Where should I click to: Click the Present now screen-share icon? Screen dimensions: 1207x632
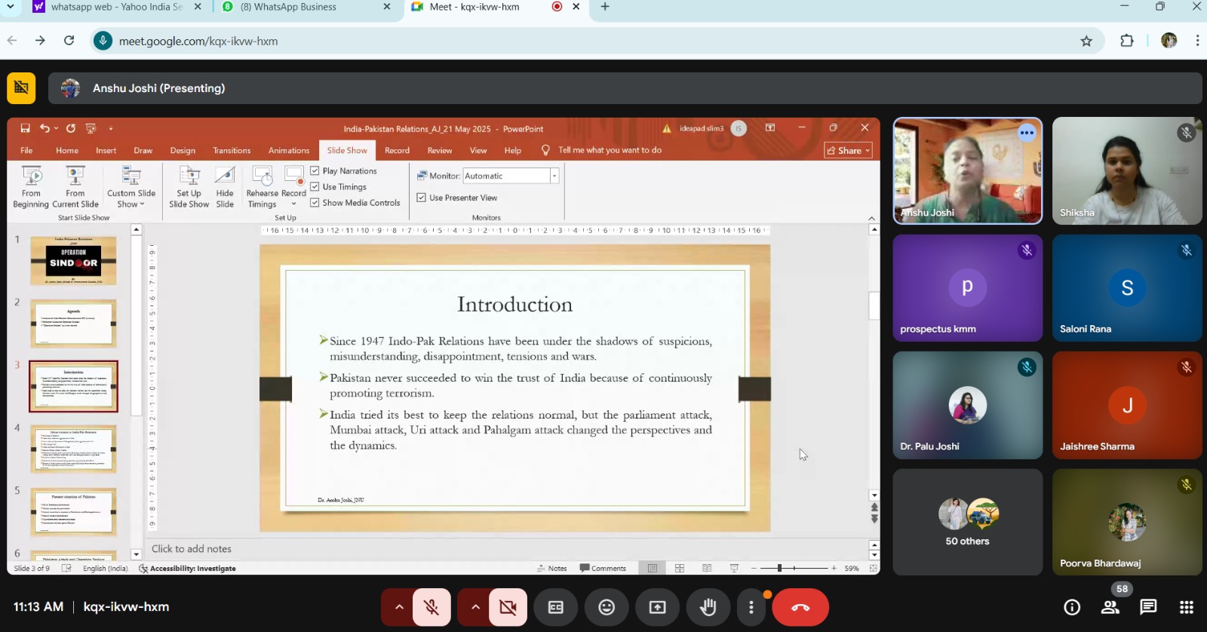coord(657,607)
